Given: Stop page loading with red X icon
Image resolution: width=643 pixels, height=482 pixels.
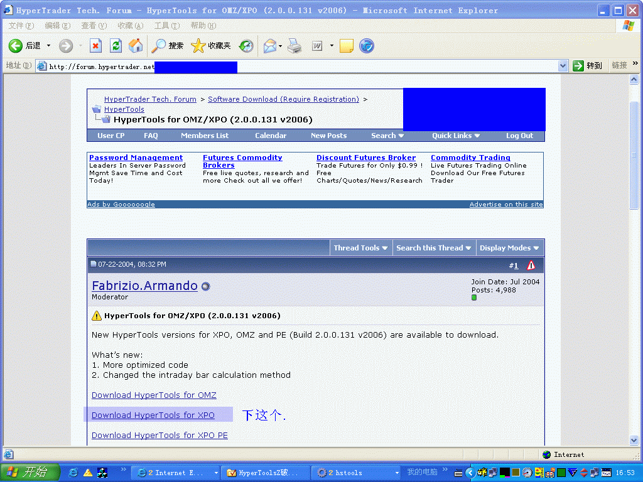Looking at the screenshot, I should 95,46.
